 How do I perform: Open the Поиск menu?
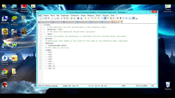(52, 16)
